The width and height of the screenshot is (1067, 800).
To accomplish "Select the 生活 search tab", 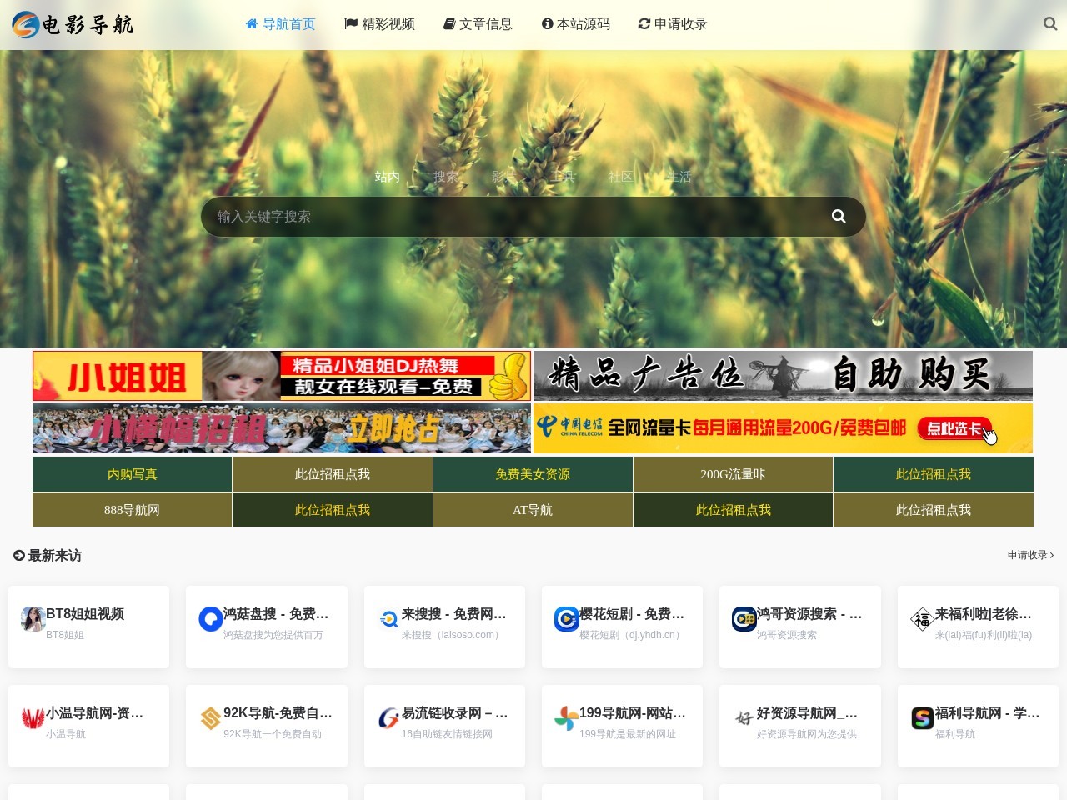I will point(679,177).
